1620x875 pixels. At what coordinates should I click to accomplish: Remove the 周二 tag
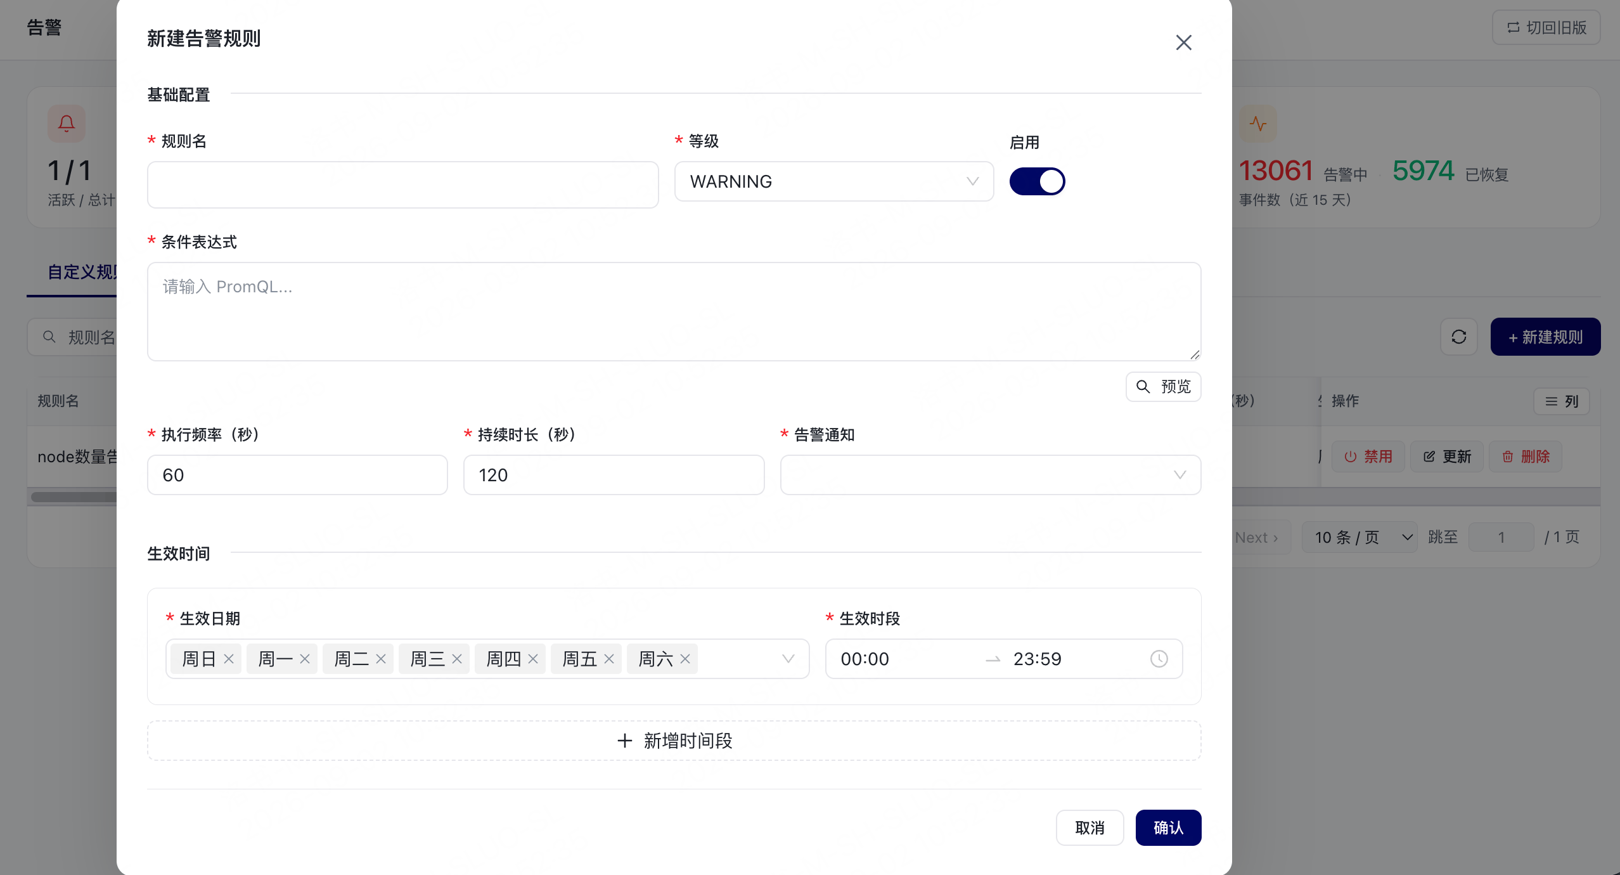381,659
